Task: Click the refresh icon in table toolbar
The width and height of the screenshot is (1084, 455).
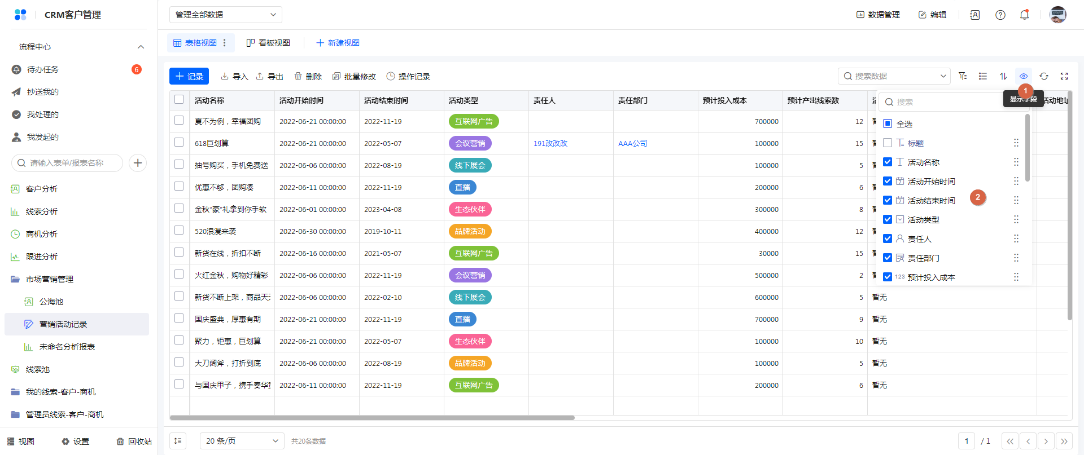Action: coord(1044,76)
